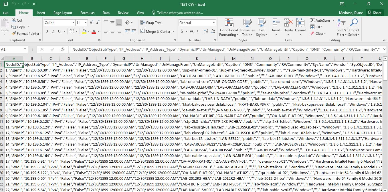Click the Share button
388x192 pixels.
tap(375, 13)
